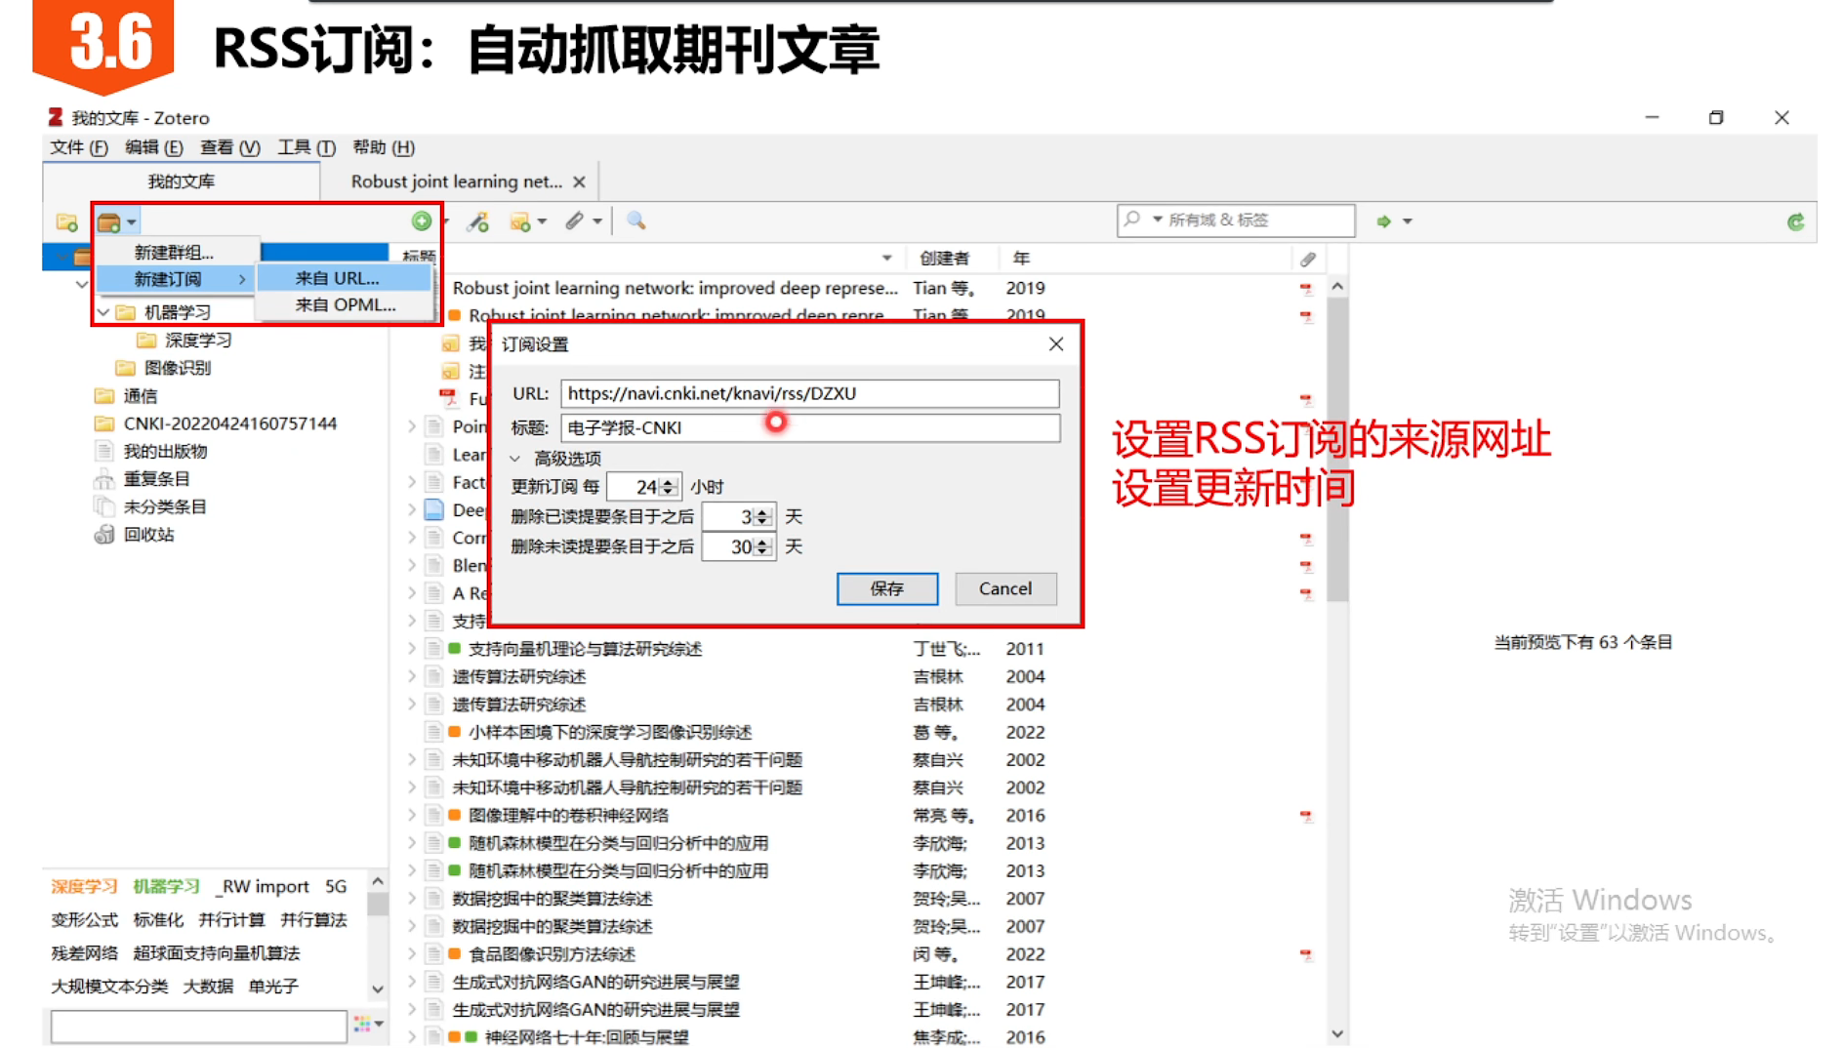
Task: Add a new item via the green plus icon
Action: click(x=422, y=222)
